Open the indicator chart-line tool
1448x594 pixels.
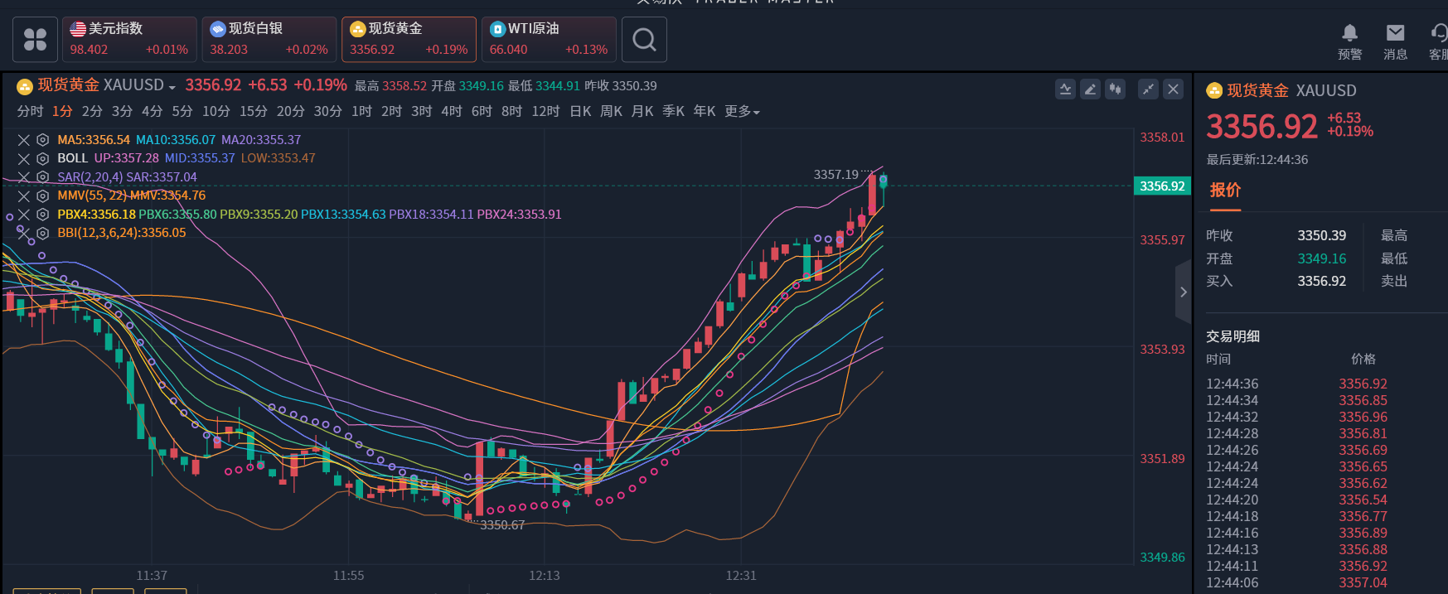tap(1066, 89)
